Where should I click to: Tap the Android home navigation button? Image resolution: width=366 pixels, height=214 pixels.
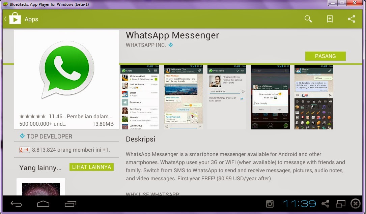tap(43, 204)
